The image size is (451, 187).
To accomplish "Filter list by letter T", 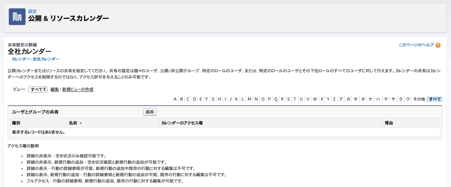I will click(x=295, y=99).
